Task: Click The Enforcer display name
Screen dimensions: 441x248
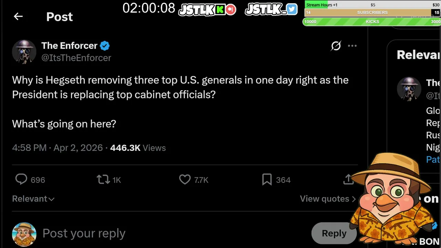Action: pyautogui.click(x=69, y=45)
